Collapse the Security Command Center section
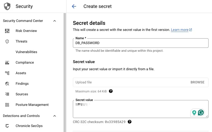The image size is (212, 132). click(x=55, y=21)
